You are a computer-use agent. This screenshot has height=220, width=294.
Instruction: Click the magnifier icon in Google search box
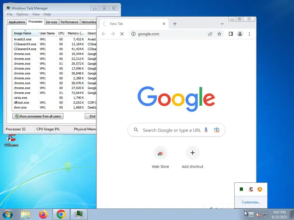pyautogui.click(x=136, y=130)
